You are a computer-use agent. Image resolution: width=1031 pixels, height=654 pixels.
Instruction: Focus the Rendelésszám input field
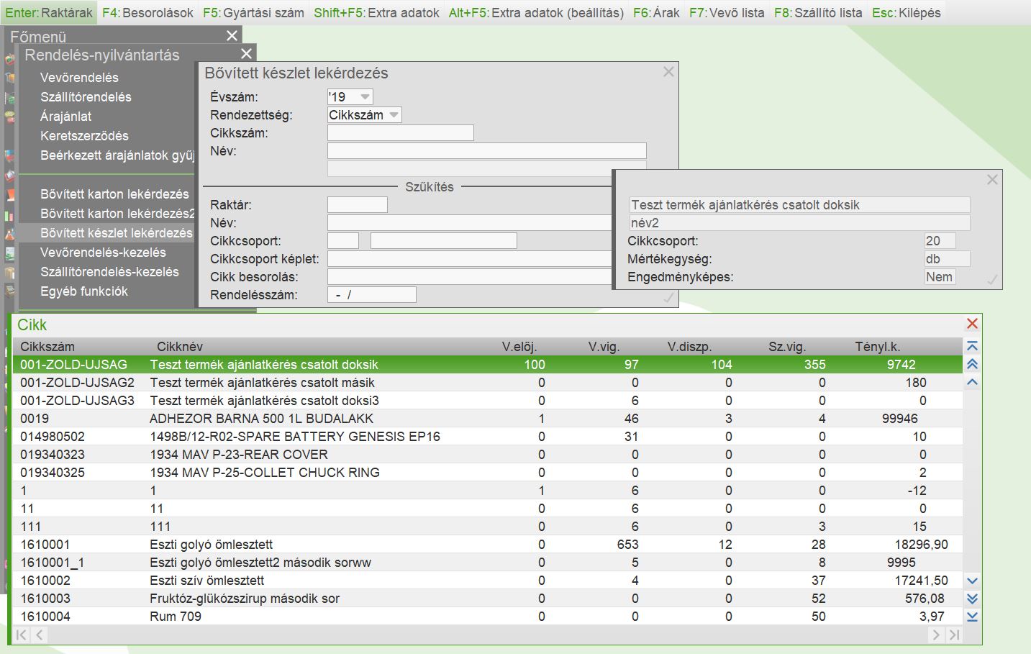point(372,295)
